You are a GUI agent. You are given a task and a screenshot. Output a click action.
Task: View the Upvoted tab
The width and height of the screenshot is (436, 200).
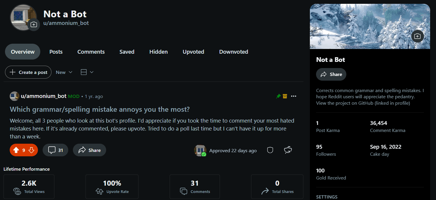(193, 52)
